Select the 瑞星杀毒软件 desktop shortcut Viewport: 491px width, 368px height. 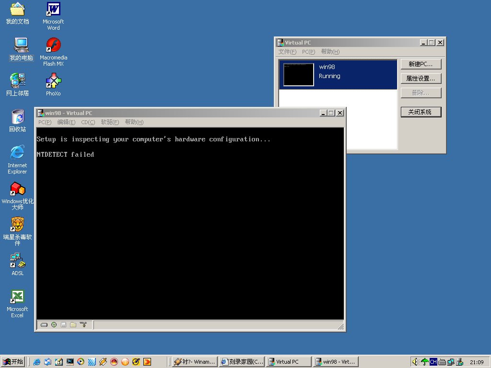point(18,232)
